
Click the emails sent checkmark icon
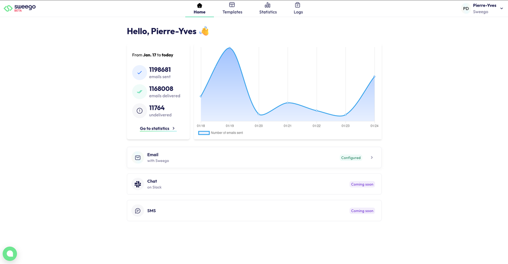(x=140, y=73)
